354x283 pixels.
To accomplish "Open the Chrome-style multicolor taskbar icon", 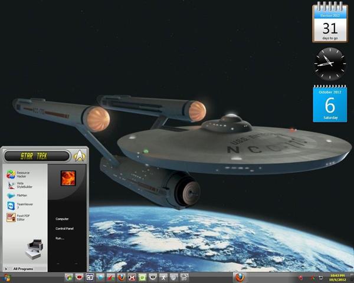I will [x=69, y=277].
